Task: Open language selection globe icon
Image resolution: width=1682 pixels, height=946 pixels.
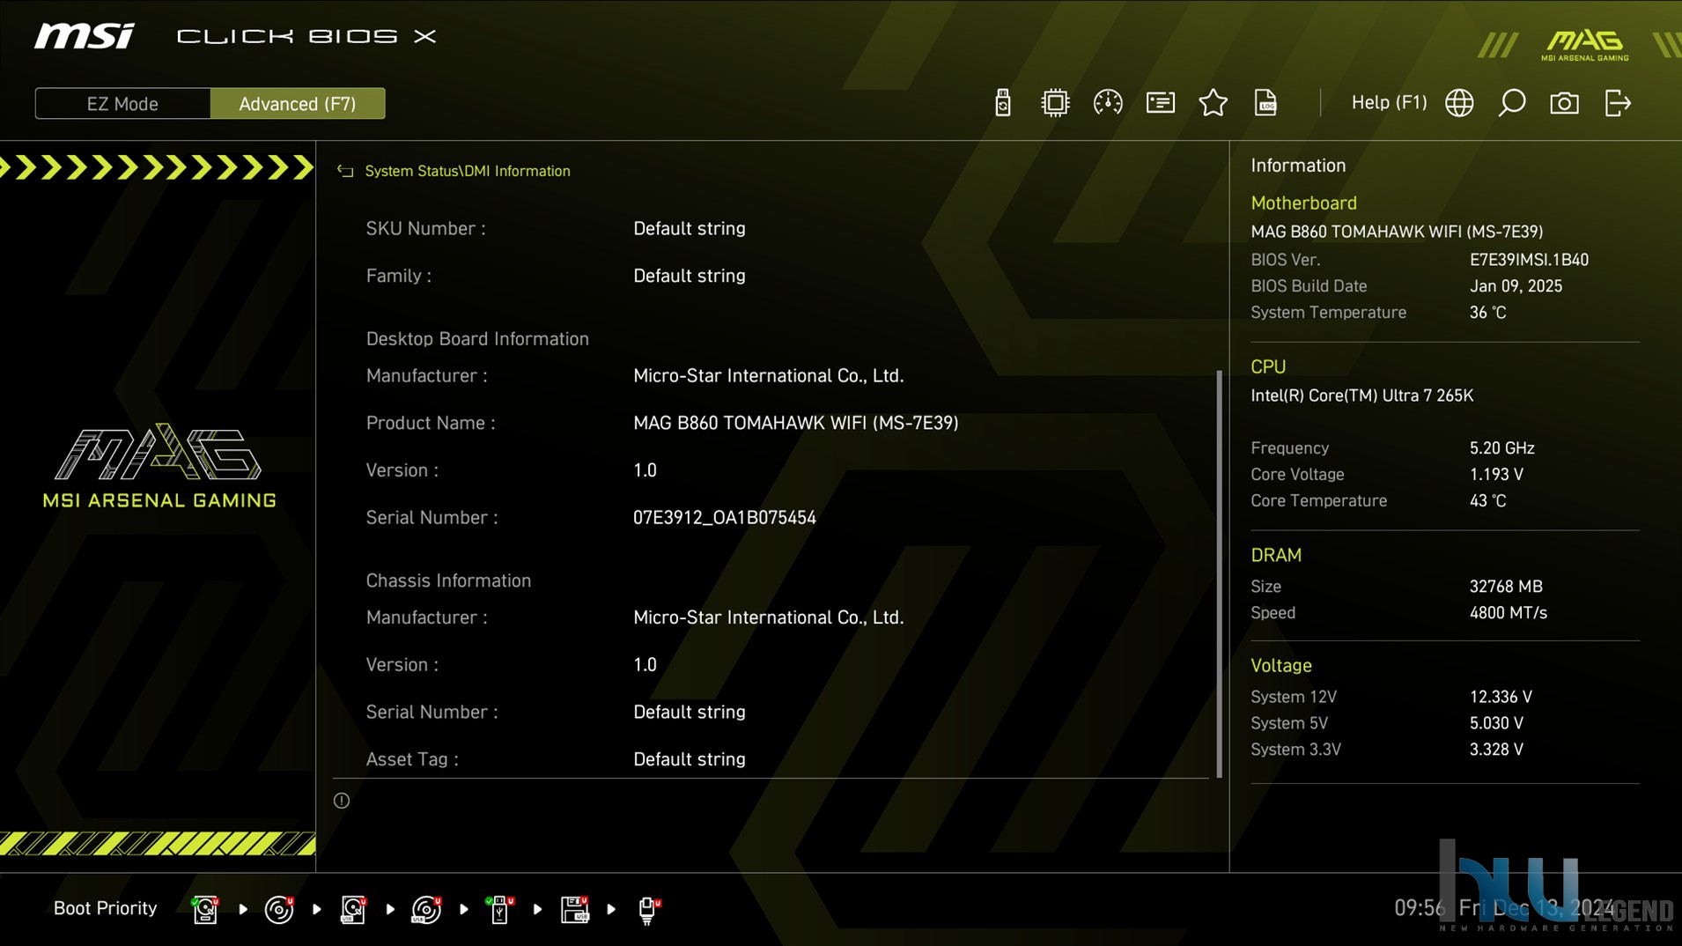Action: [x=1459, y=103]
